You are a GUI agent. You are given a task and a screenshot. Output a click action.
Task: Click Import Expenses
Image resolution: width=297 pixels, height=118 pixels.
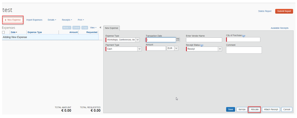34,20
